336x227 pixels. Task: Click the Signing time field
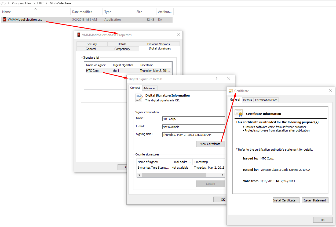coord(193,135)
